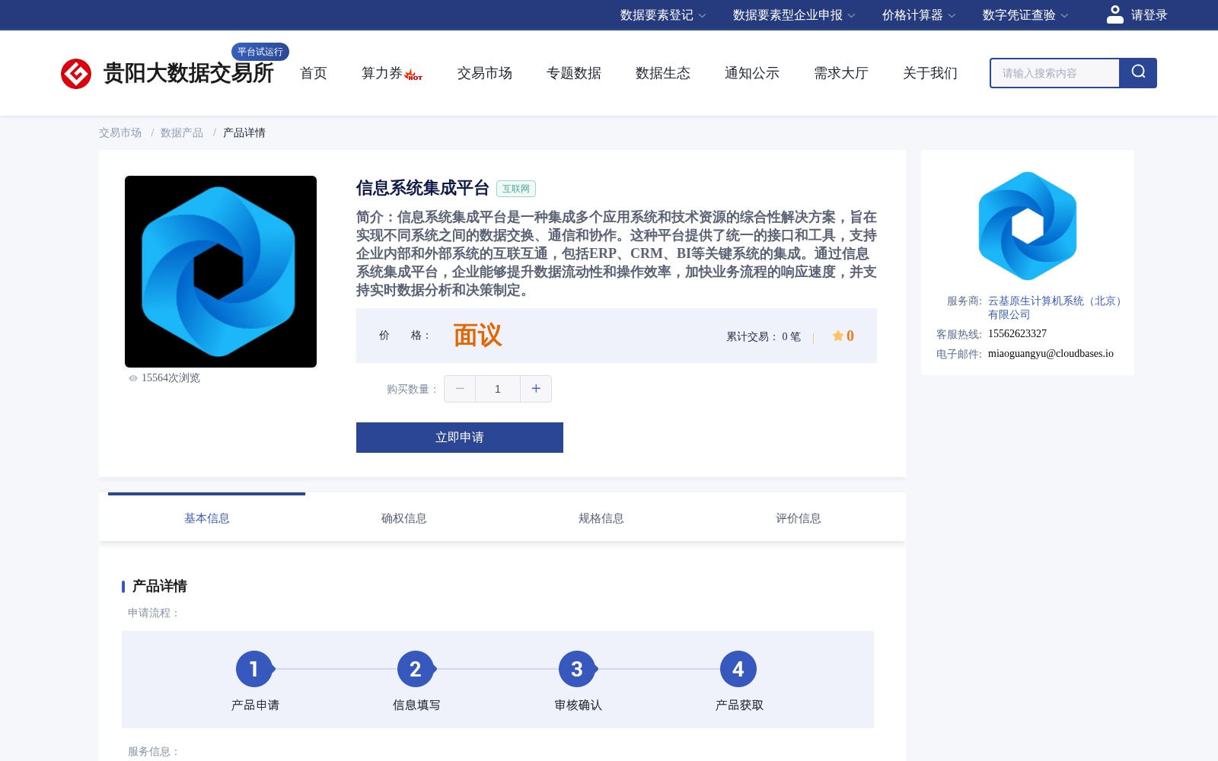Click step 1 circle 产品申请
1218x761 pixels.
[254, 669]
